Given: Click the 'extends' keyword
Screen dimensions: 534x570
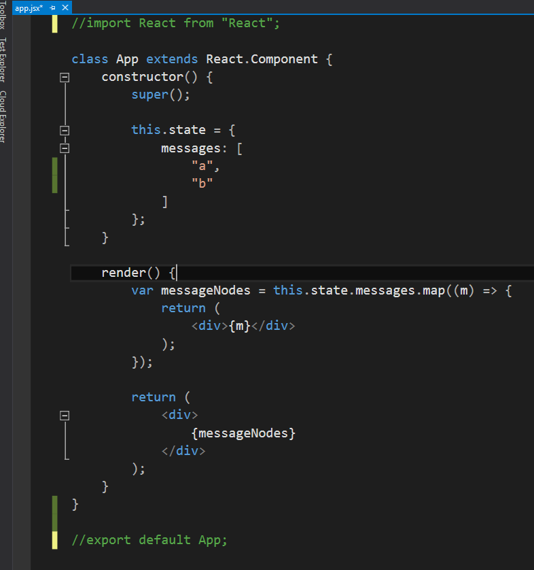Looking at the screenshot, I should 172,59.
